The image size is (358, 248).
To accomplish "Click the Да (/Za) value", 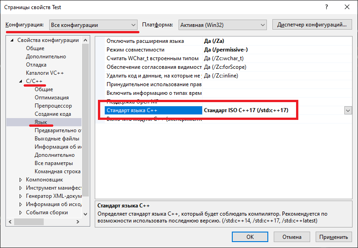I will click(214, 41).
